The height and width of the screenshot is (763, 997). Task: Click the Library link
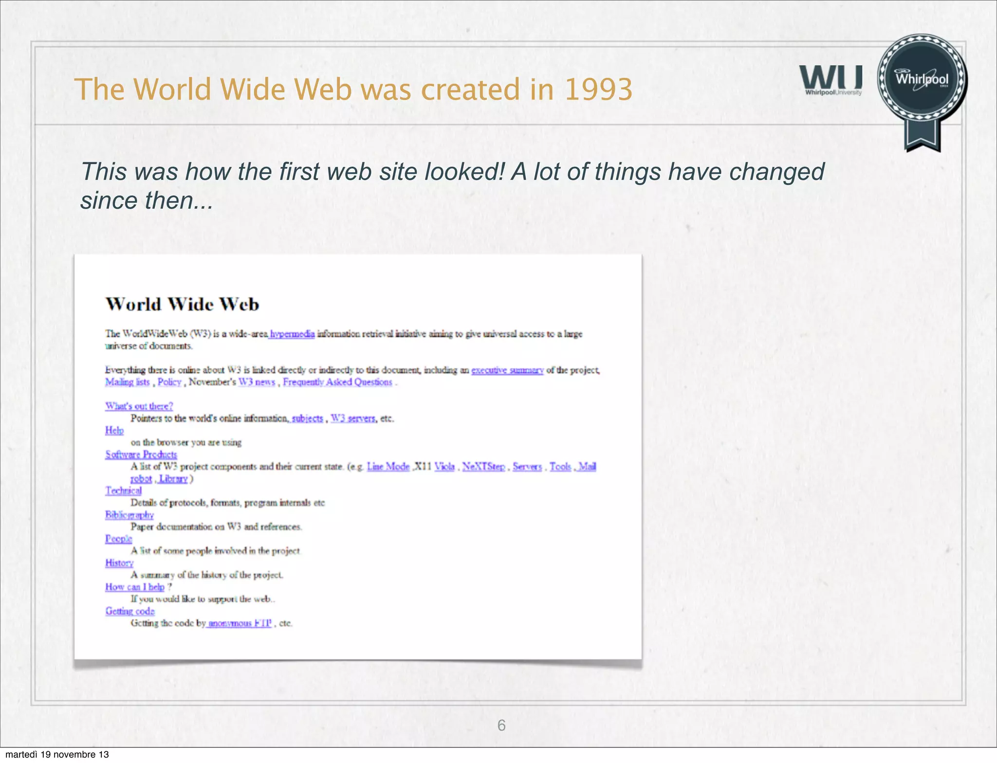pyautogui.click(x=173, y=479)
